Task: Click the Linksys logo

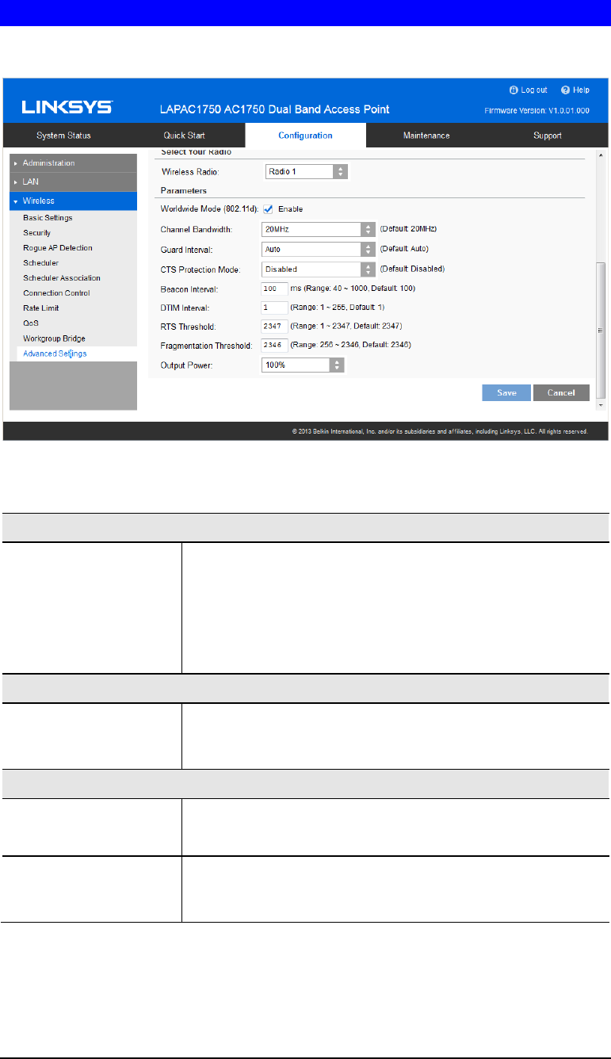Action: pos(67,107)
